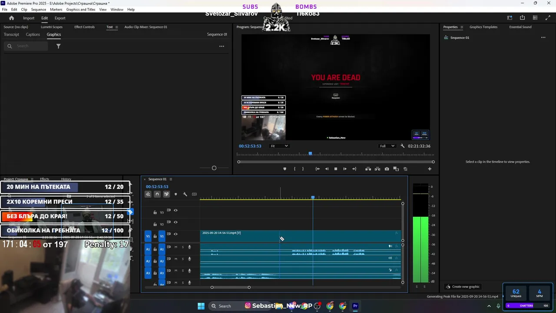Open the Graphics and Titles menu
The height and width of the screenshot is (313, 556).
pos(81,10)
